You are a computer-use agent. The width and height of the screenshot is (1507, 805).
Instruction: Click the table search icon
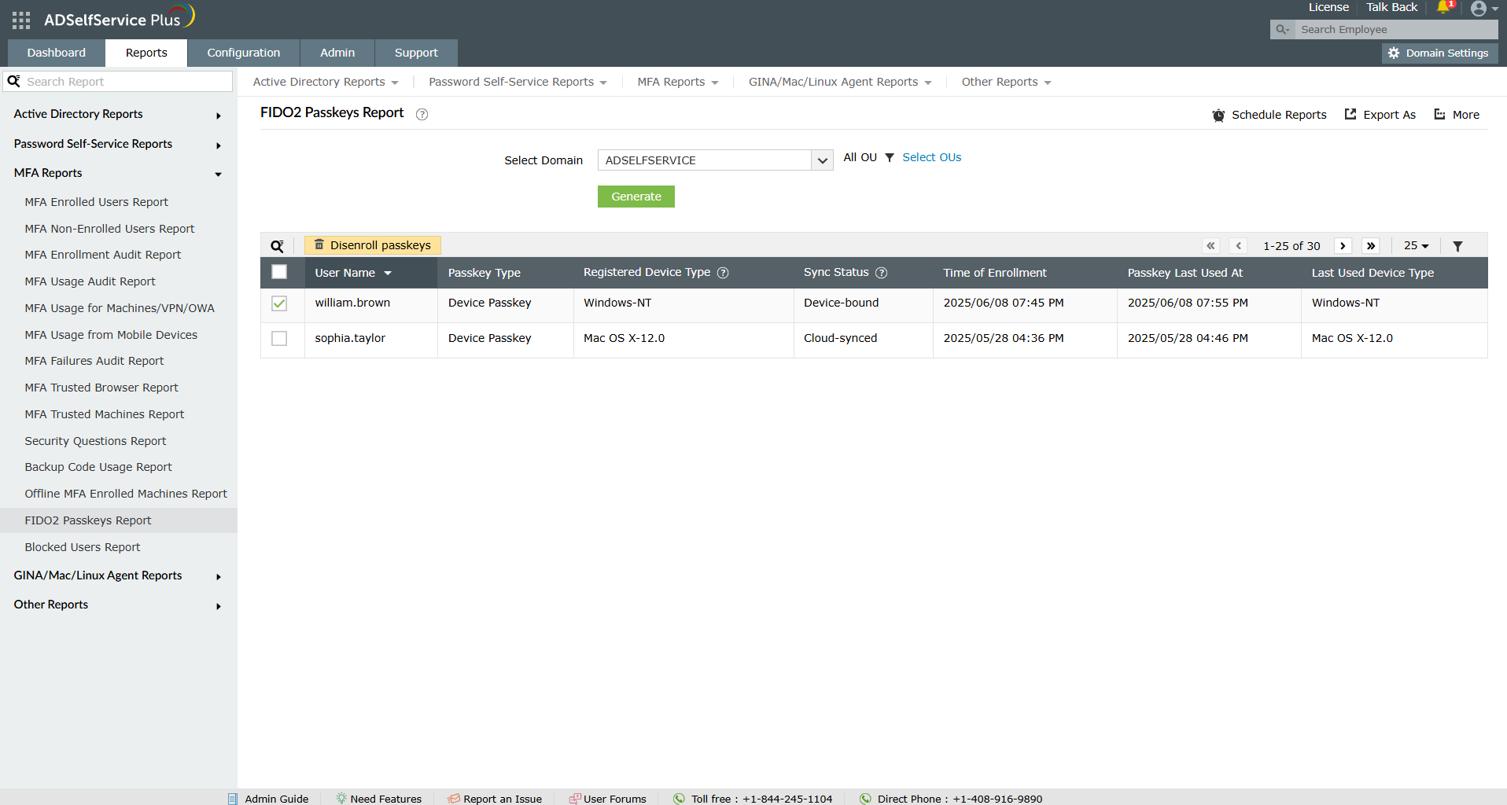point(277,246)
